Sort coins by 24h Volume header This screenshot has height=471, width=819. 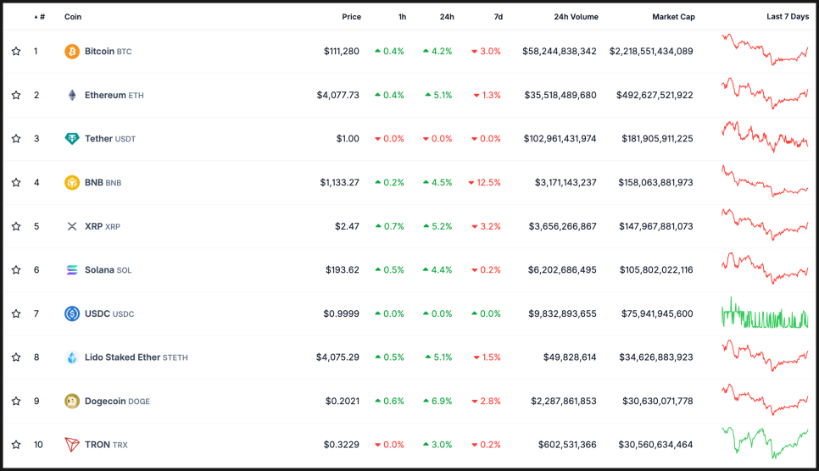pos(576,17)
